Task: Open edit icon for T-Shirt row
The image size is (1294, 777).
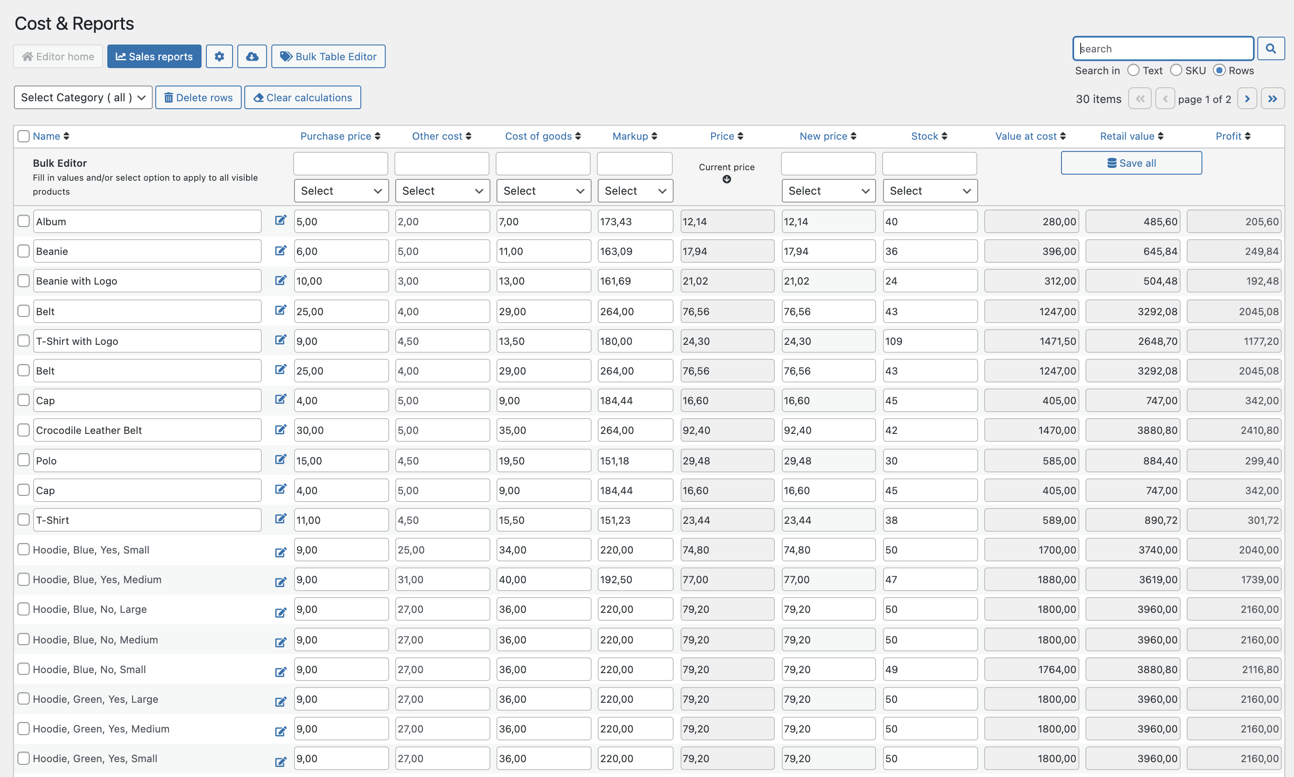Action: coord(281,518)
